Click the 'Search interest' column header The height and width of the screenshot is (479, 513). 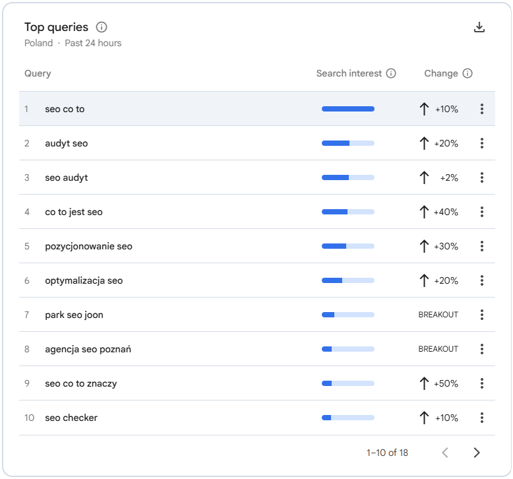tap(349, 73)
